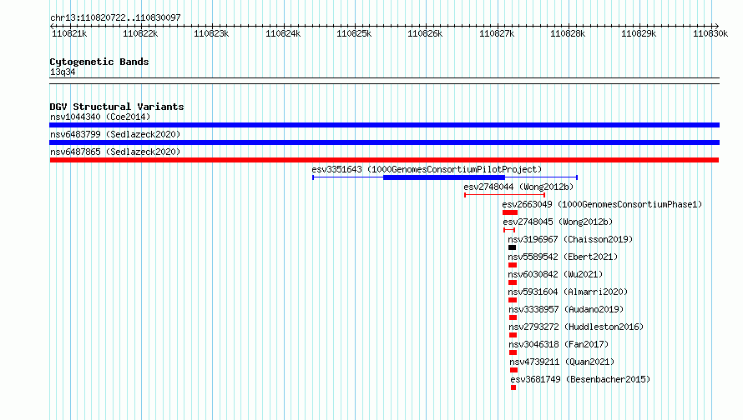This screenshot has height=420, width=743.
Task: Click black block under nsv3196967
Action: [512, 247]
